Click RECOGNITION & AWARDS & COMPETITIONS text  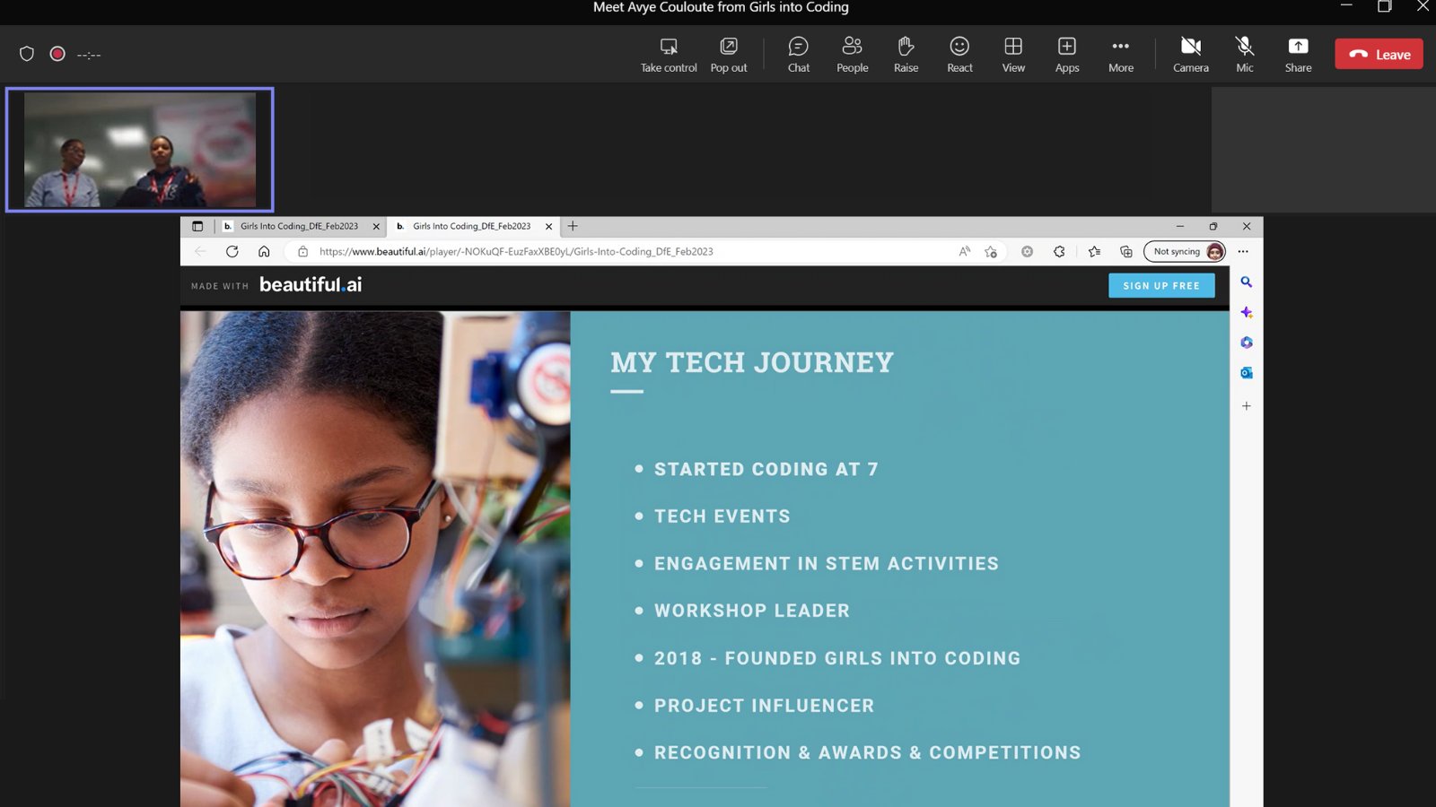click(867, 752)
